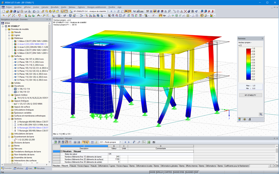
Task: Click the New document icon
Action: [x=3, y=11]
